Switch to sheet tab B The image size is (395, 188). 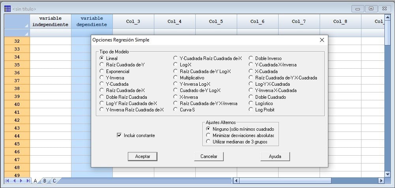(x=45, y=181)
